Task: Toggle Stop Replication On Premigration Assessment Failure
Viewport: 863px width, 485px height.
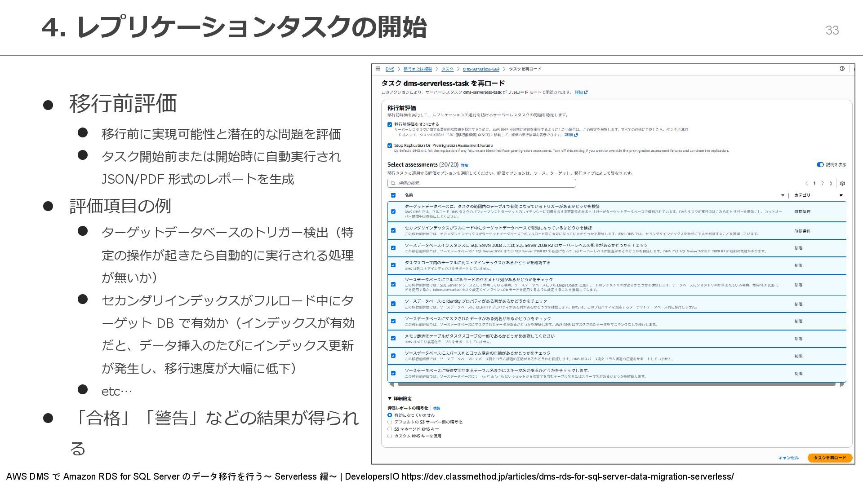Action: (390, 145)
